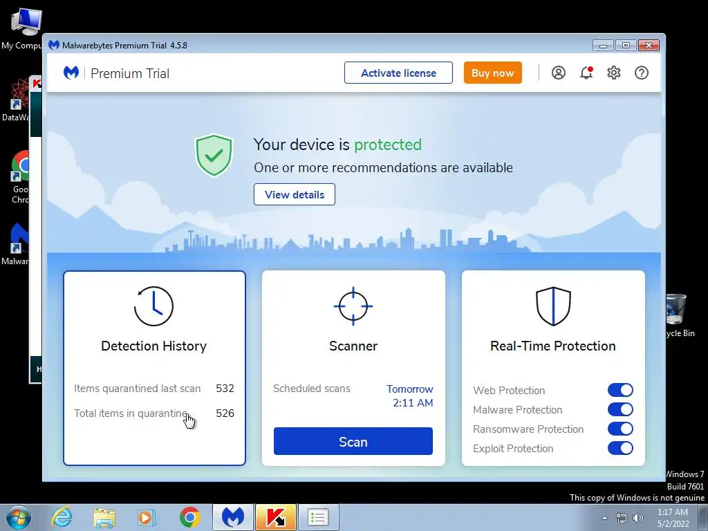Open the clock showing 1:17 AM
708x531 pixels.
click(673, 518)
